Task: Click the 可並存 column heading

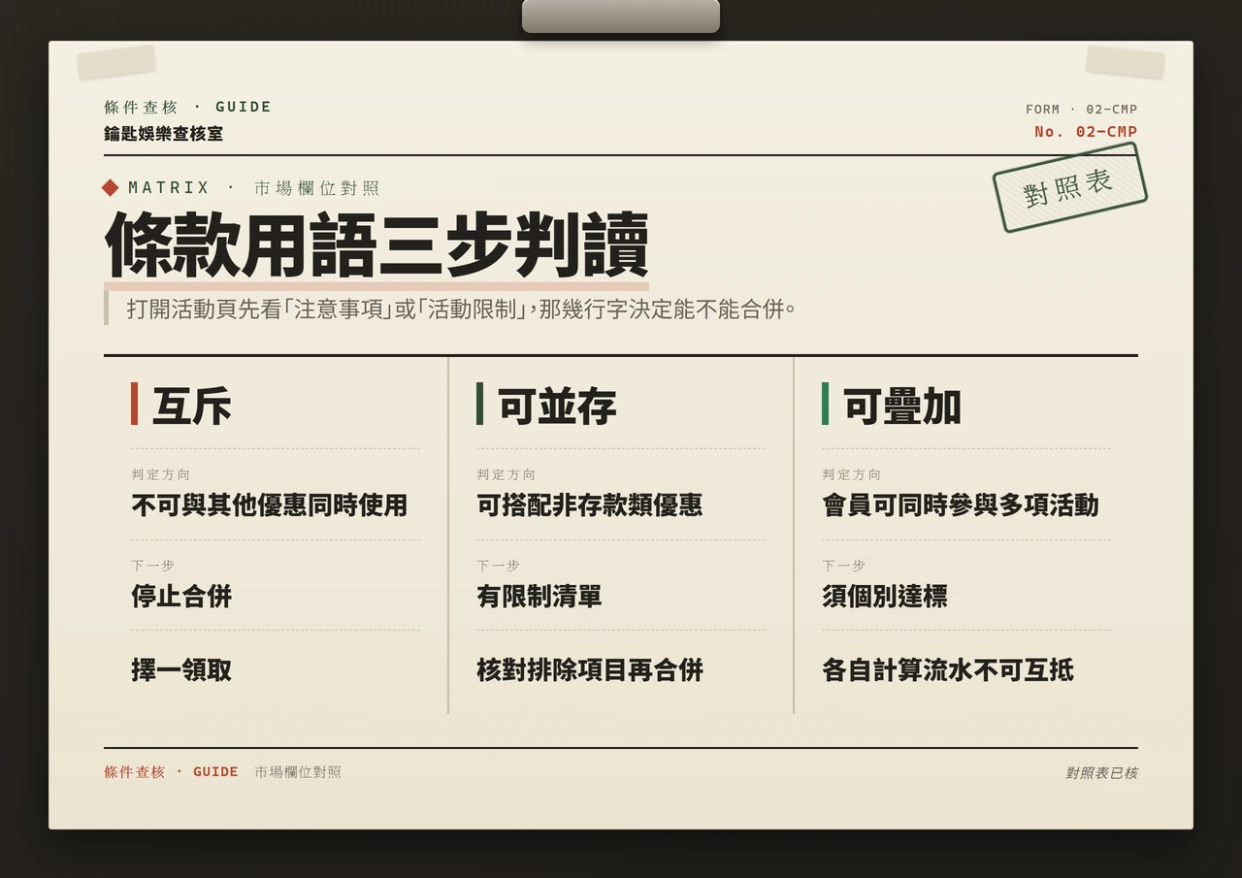Action: 557,406
